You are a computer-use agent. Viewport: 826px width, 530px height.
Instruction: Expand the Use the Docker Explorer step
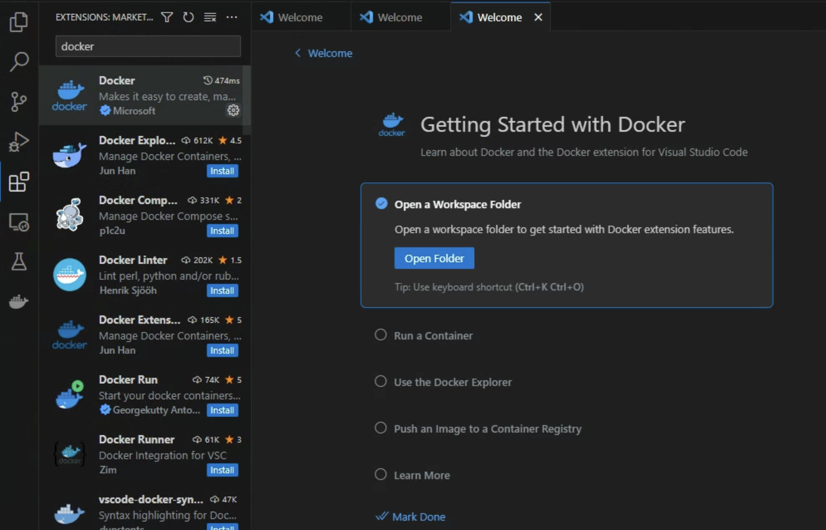click(x=452, y=382)
